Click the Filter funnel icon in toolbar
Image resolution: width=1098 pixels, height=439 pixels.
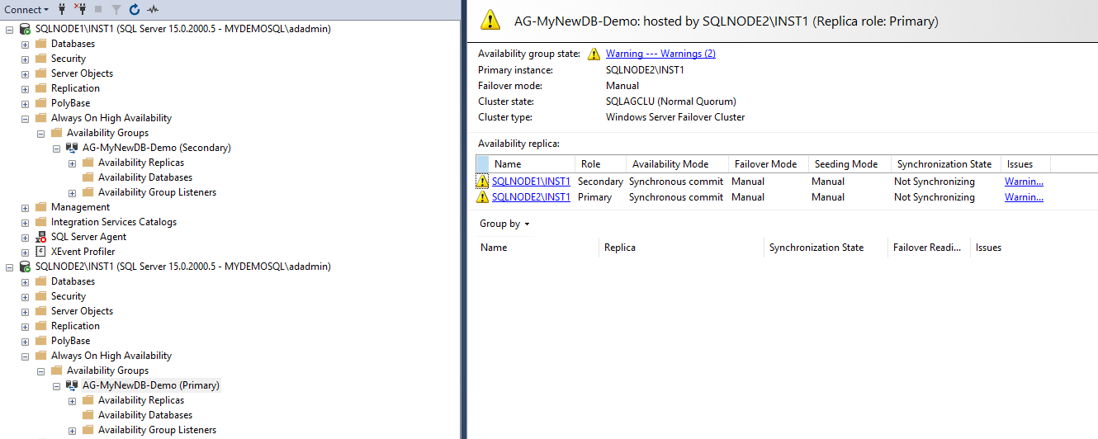pyautogui.click(x=116, y=10)
